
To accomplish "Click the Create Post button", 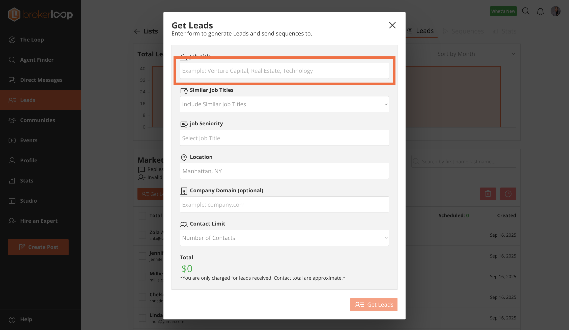I will [x=38, y=247].
